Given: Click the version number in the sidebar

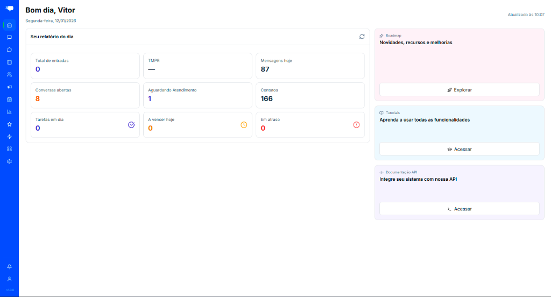Looking at the screenshot, I should [10, 290].
